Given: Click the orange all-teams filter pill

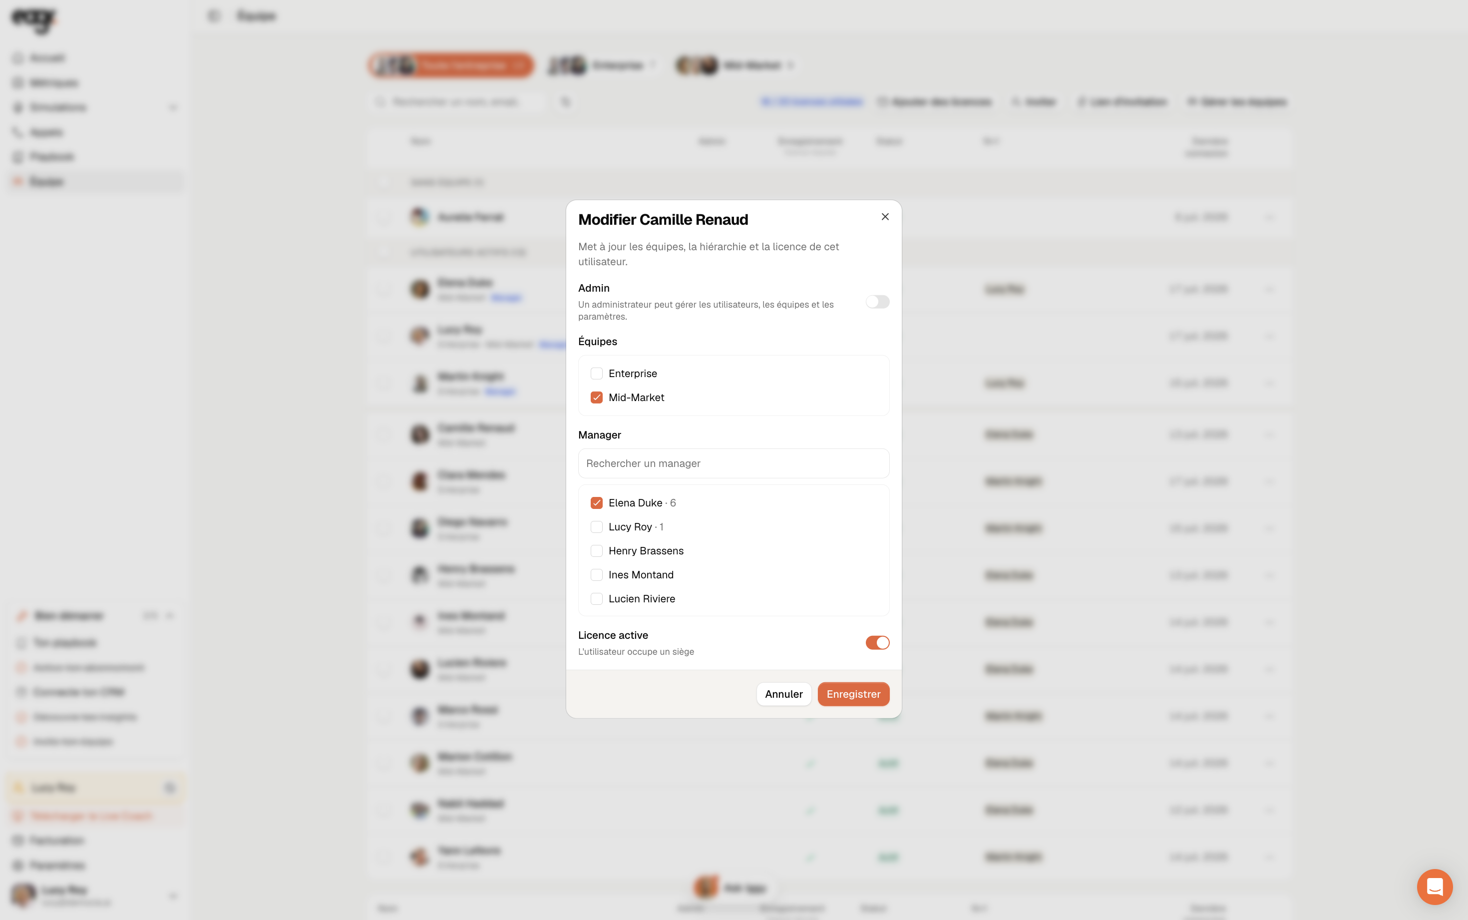Looking at the screenshot, I should pos(450,65).
